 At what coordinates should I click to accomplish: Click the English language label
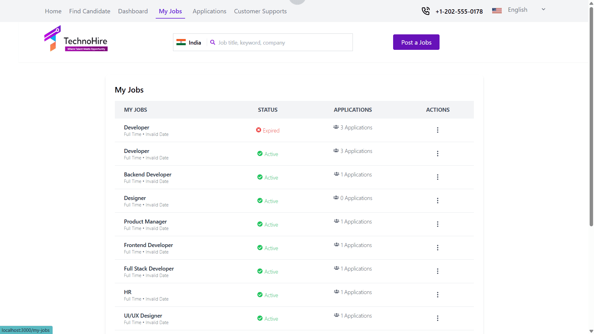point(518,10)
